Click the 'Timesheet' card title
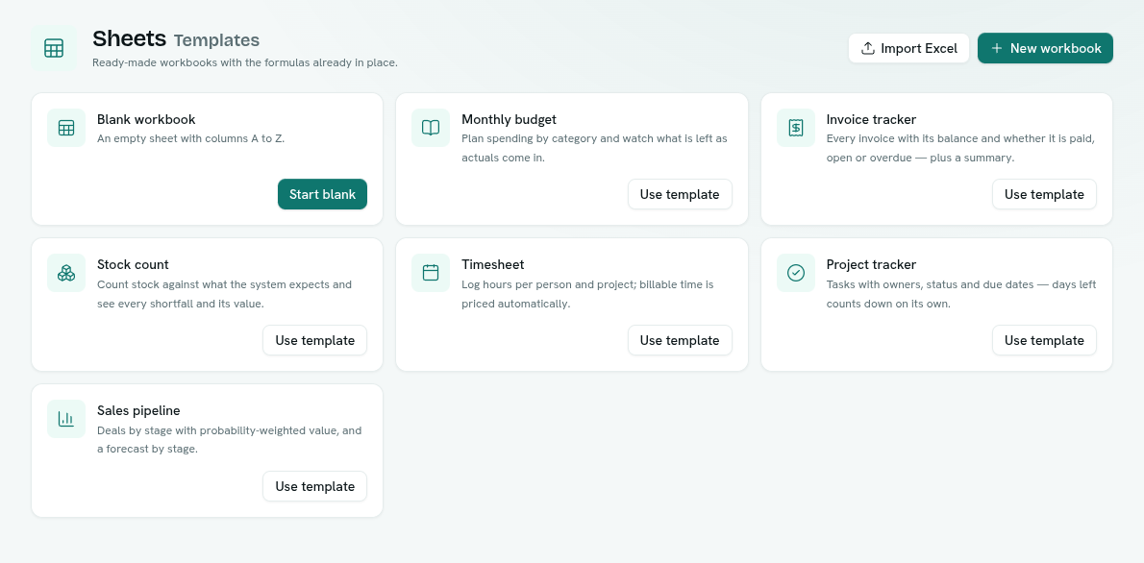Viewport: 1144px width, 563px height. 492,265
